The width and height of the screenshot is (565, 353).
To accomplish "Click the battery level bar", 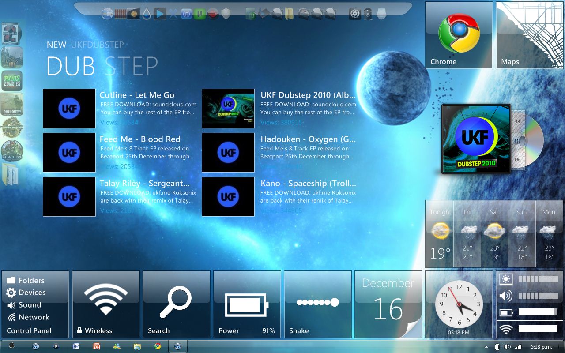I will tap(538, 312).
